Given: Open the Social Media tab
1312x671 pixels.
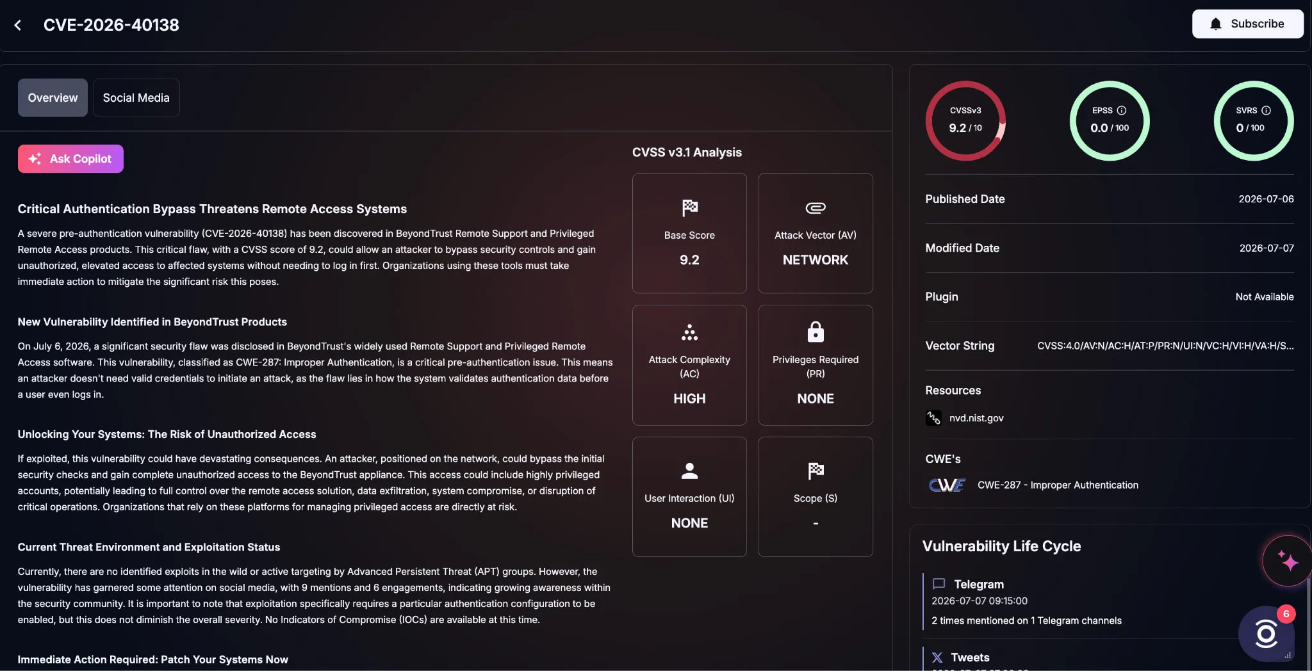Looking at the screenshot, I should [136, 98].
